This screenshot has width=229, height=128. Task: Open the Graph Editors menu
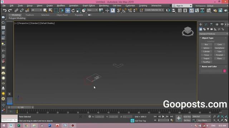point(89,6)
